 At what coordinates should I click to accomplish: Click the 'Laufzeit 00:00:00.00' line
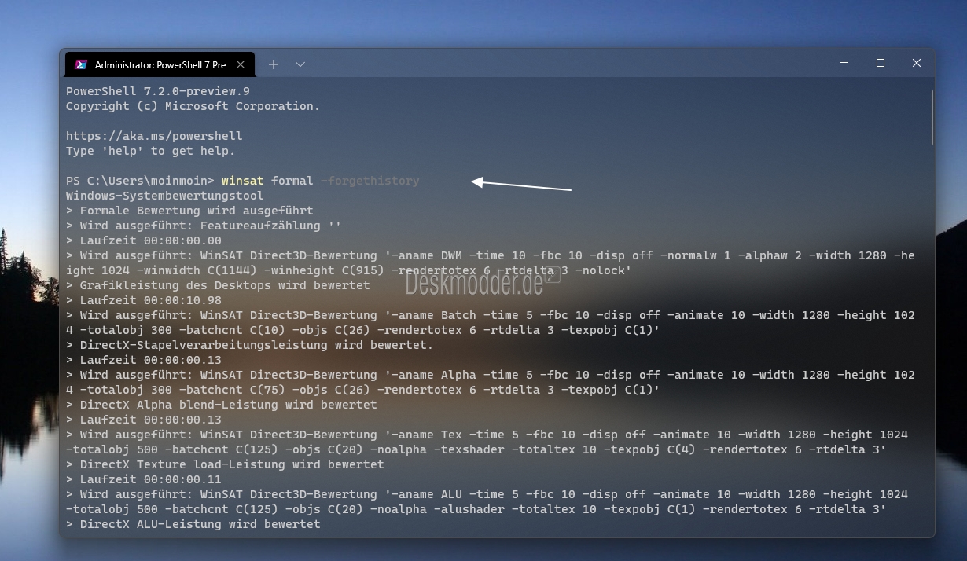(144, 240)
